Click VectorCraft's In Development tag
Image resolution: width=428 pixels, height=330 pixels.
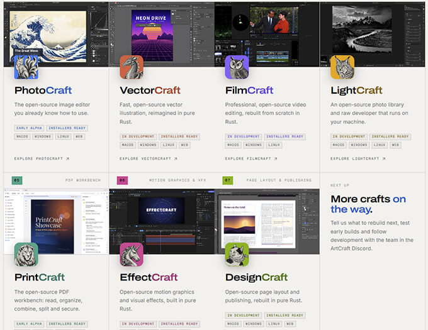click(x=138, y=136)
